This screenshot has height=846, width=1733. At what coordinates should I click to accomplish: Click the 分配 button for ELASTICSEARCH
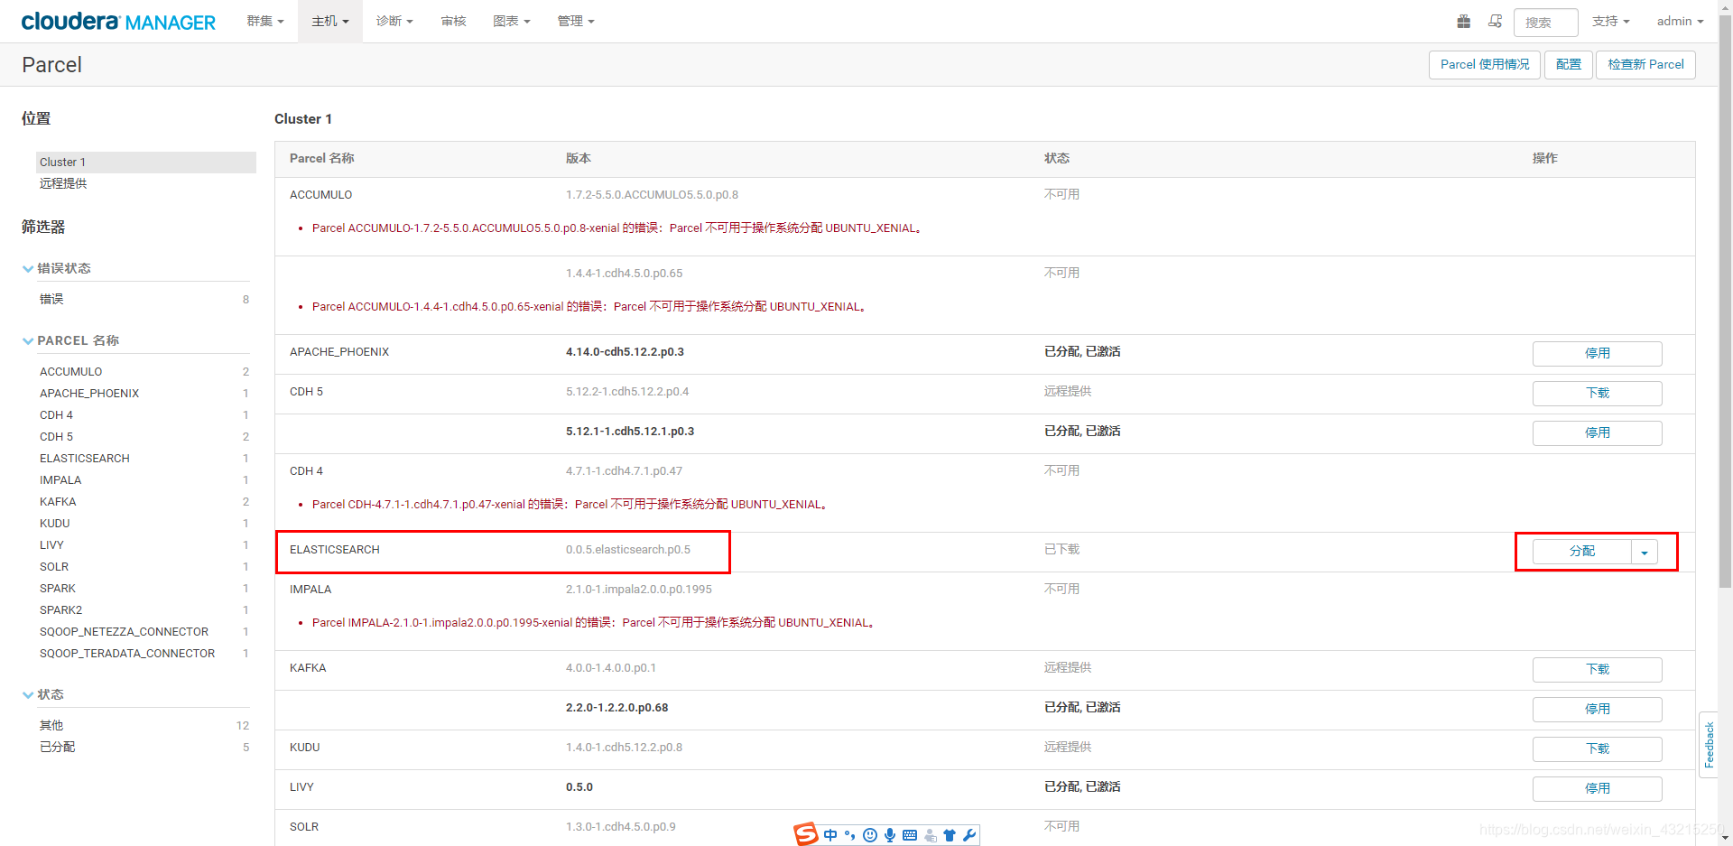point(1582,552)
